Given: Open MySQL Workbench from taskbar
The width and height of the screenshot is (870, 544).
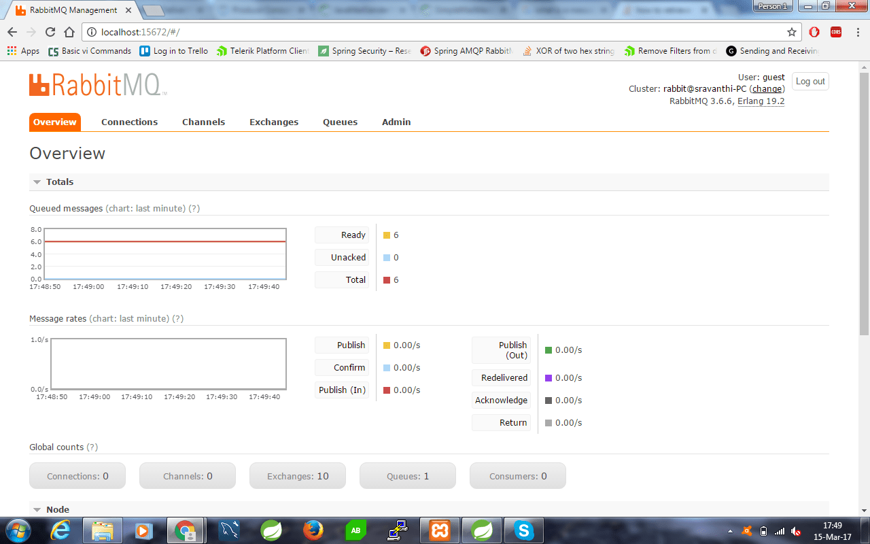Looking at the screenshot, I should click(x=229, y=530).
